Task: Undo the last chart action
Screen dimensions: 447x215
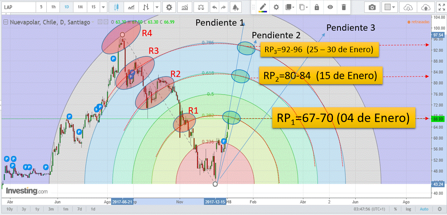Action: click(x=214, y=7)
